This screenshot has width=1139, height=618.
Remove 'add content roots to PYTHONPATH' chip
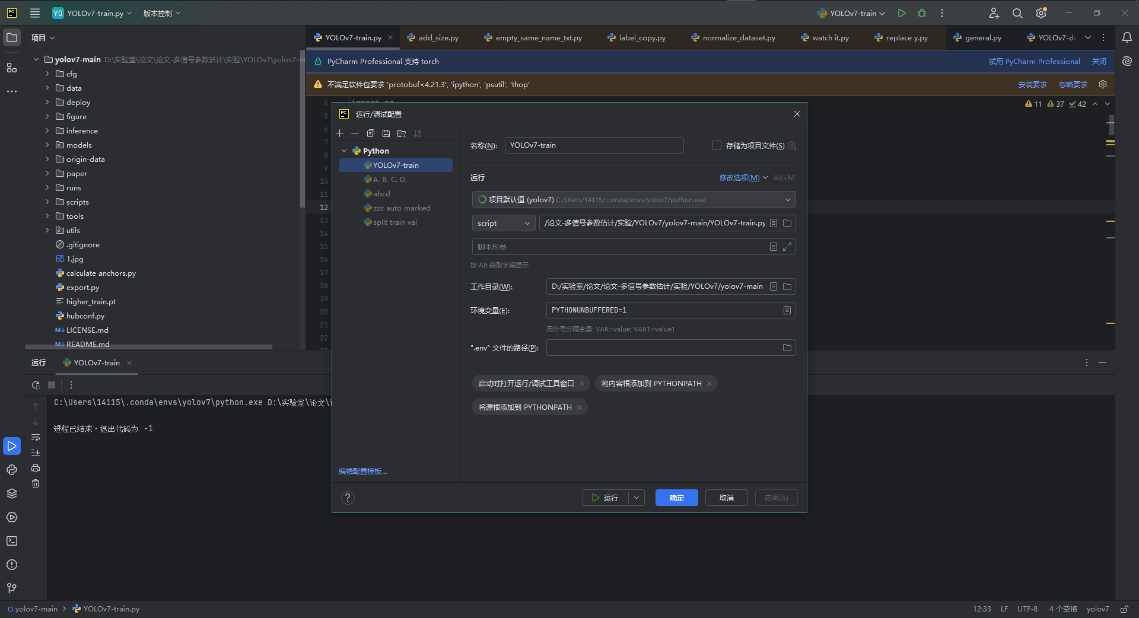[x=710, y=384]
